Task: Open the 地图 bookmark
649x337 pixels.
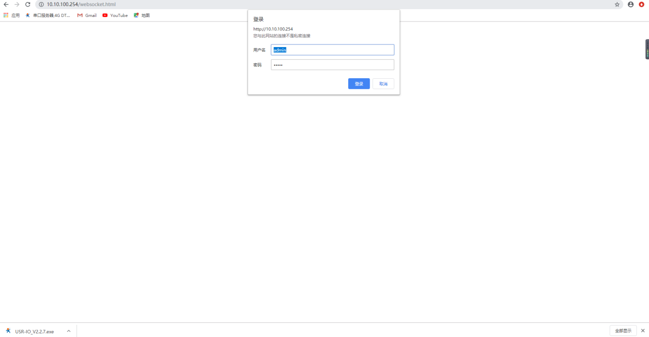Action: click(142, 15)
